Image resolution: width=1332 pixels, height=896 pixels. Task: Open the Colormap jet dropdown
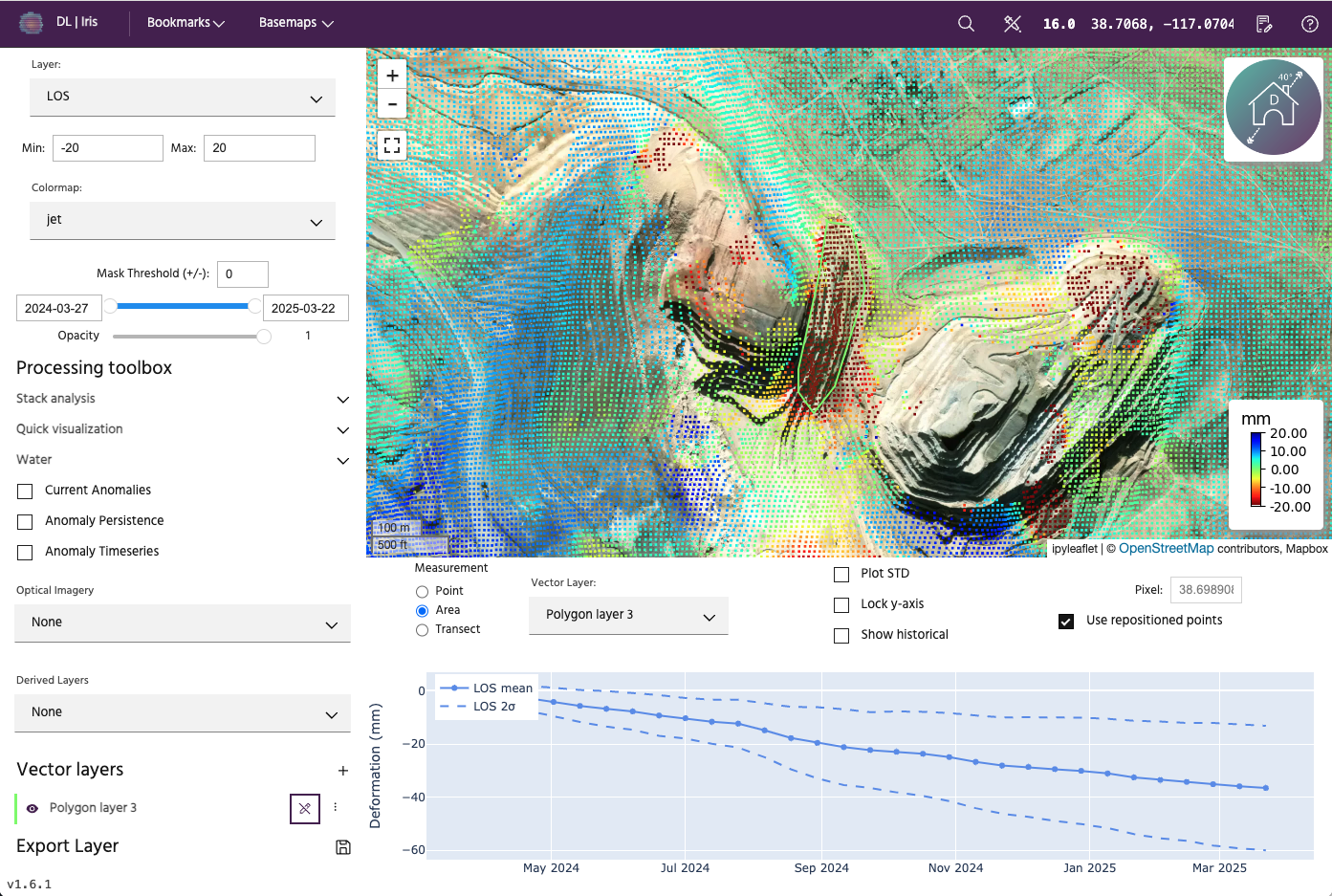(x=183, y=220)
